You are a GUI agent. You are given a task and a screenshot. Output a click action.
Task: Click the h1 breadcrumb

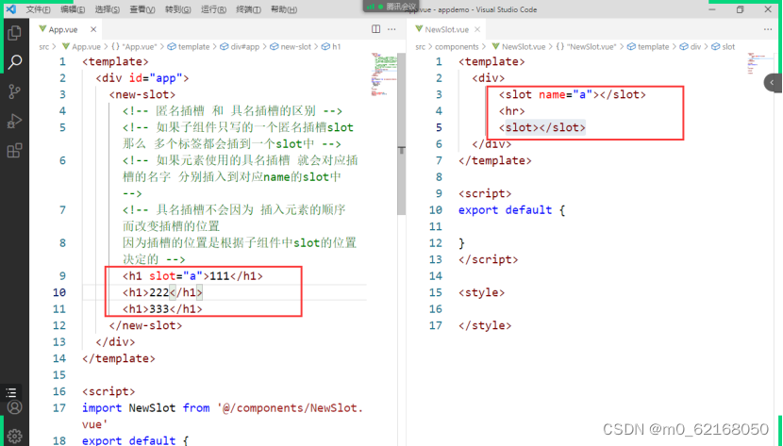pos(331,46)
